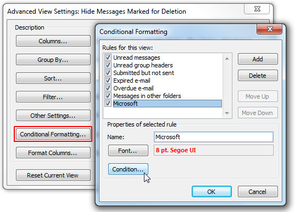
Task: Click the rules list scroll up arrow
Action: coord(227,59)
